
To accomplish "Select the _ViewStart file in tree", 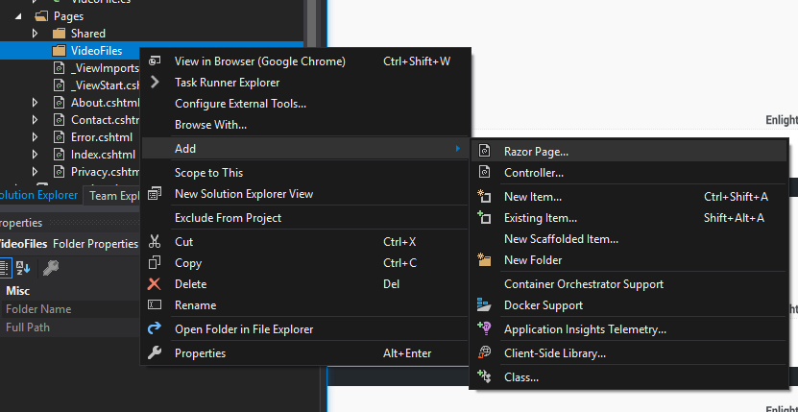I will 105,85.
